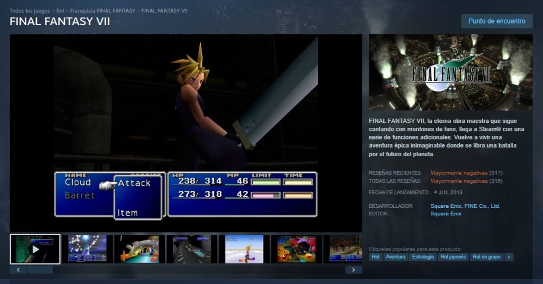Open developer Square Enix link
The height and width of the screenshot is (284, 543).
[445, 206]
